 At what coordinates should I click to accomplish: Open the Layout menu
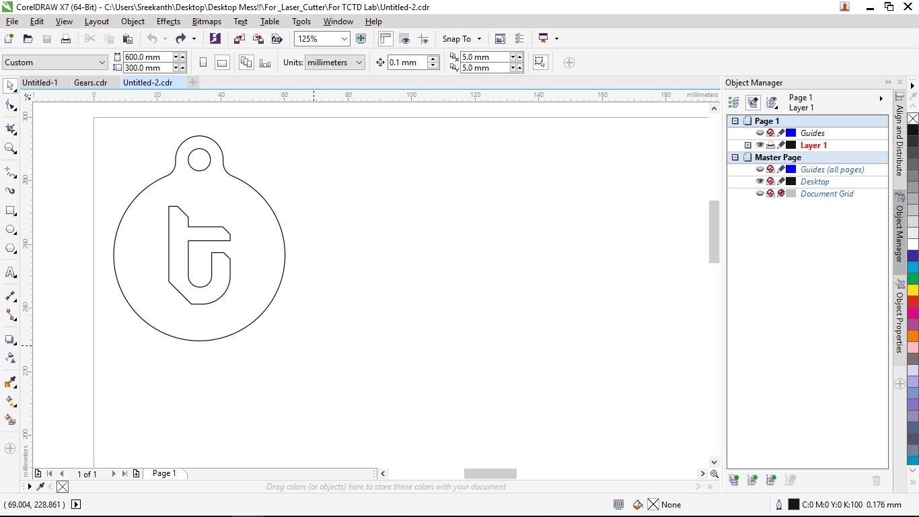(x=96, y=22)
